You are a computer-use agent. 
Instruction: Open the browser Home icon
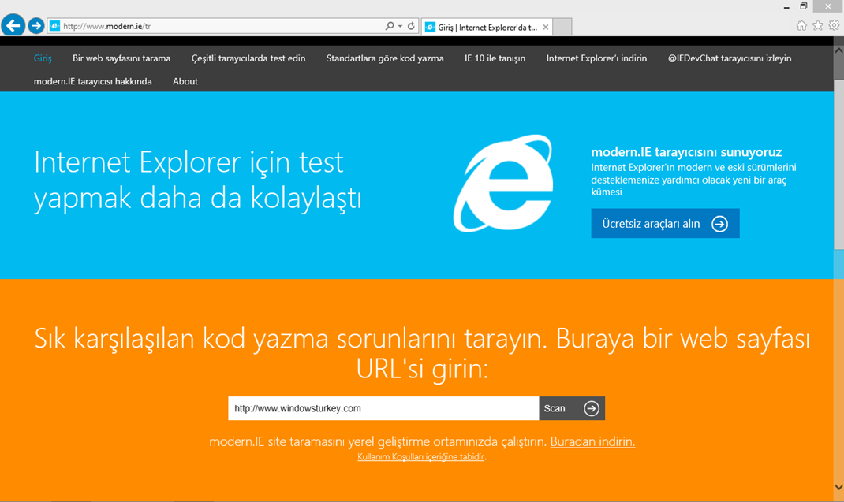click(x=801, y=25)
